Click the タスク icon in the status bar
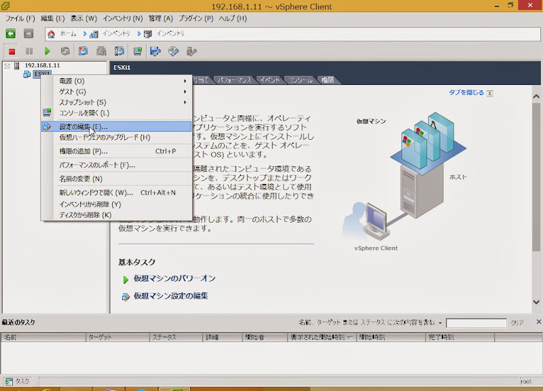The image size is (543, 391). pyautogui.click(x=9, y=381)
